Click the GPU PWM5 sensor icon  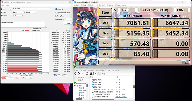[x=93, y=87]
